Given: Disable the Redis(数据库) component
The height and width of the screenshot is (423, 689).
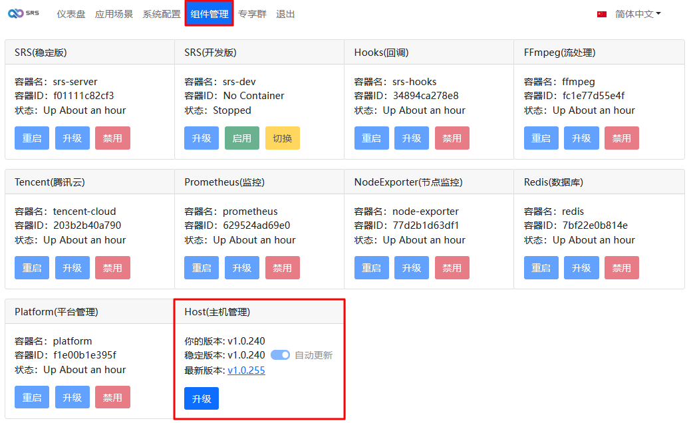Looking at the screenshot, I should 621,267.
